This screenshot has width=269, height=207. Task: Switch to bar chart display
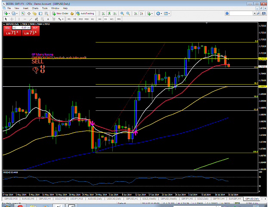pos(103,13)
